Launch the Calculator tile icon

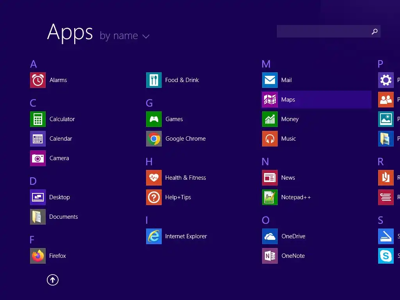38,119
